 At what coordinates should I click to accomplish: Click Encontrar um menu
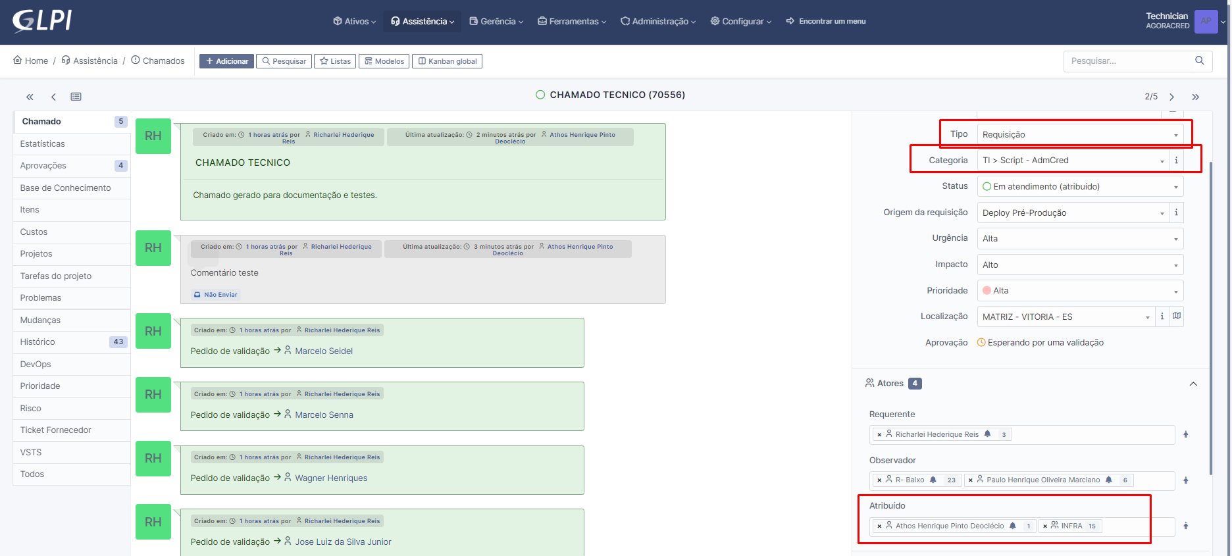826,21
